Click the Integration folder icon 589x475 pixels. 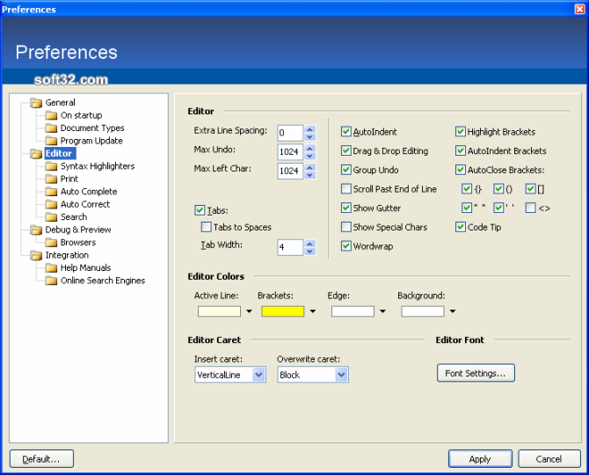[x=36, y=255]
